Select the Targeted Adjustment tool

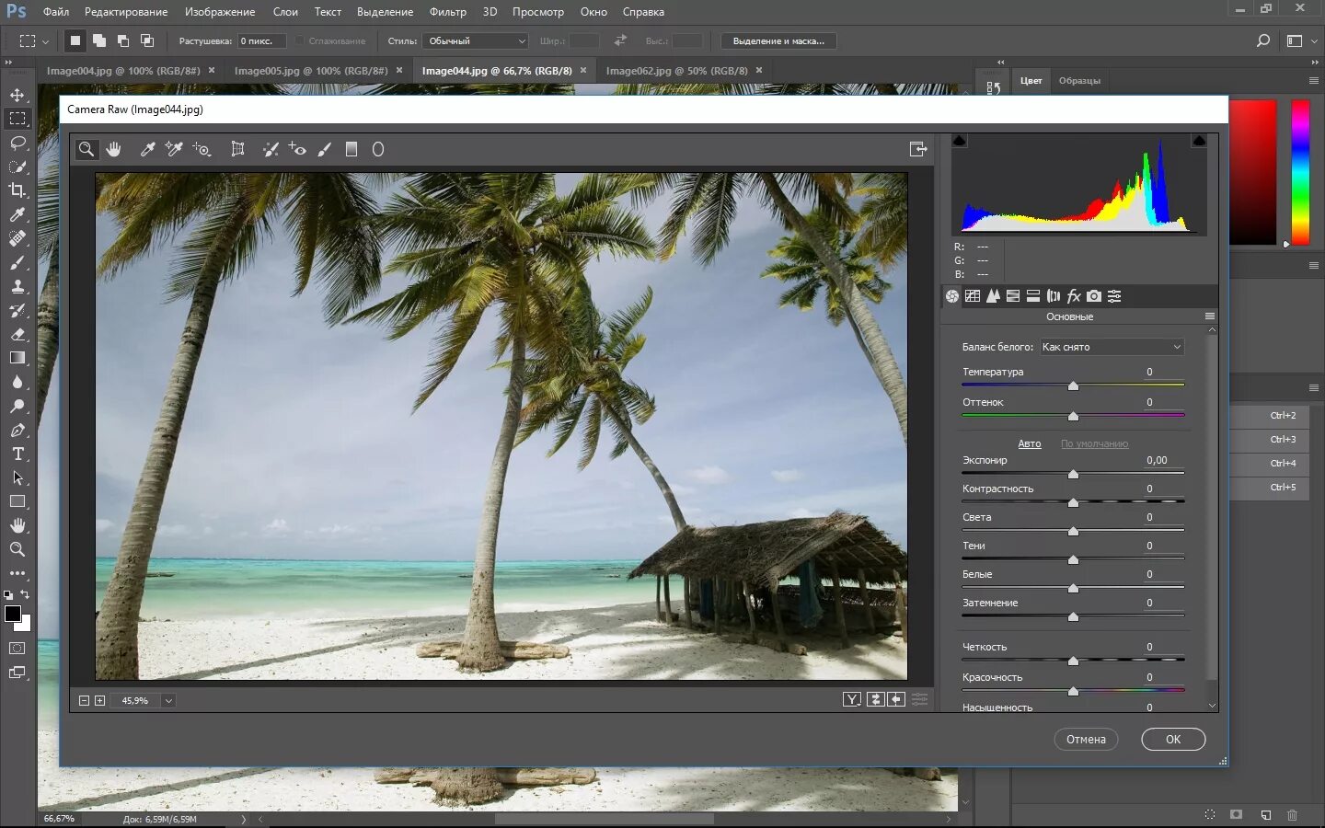(x=202, y=149)
